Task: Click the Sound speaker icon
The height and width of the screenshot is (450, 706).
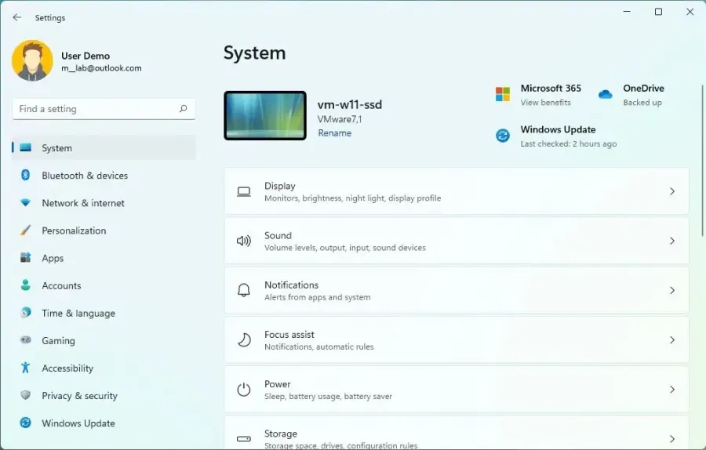Action: 244,241
